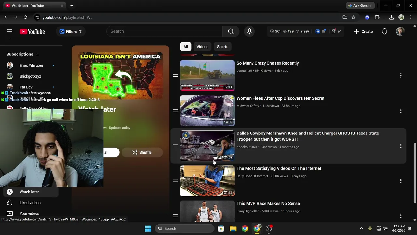Select the Shorts filter chip
The image size is (417, 235).
click(x=223, y=47)
